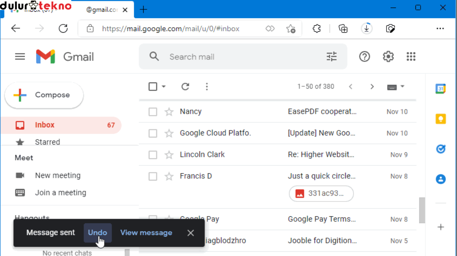This screenshot has width=457, height=256.
Task: Go to newer messages page
Action: (351, 87)
